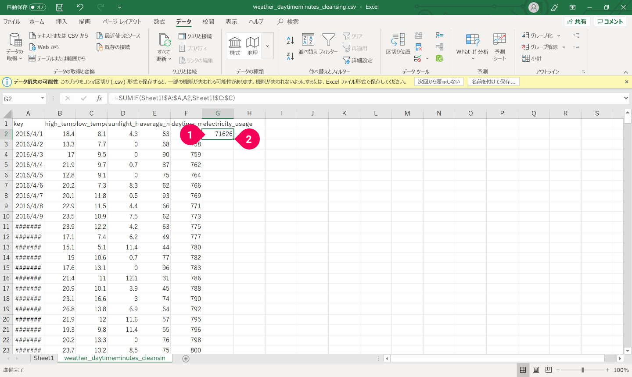Viewport: 632px width, 377px height.
Task: Click 予測シート forecast sheet
Action: coord(499,47)
